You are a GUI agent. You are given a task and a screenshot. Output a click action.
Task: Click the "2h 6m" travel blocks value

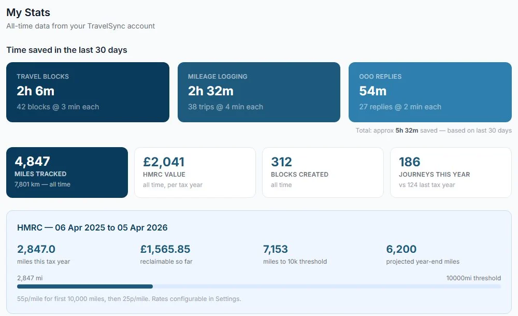coord(36,91)
